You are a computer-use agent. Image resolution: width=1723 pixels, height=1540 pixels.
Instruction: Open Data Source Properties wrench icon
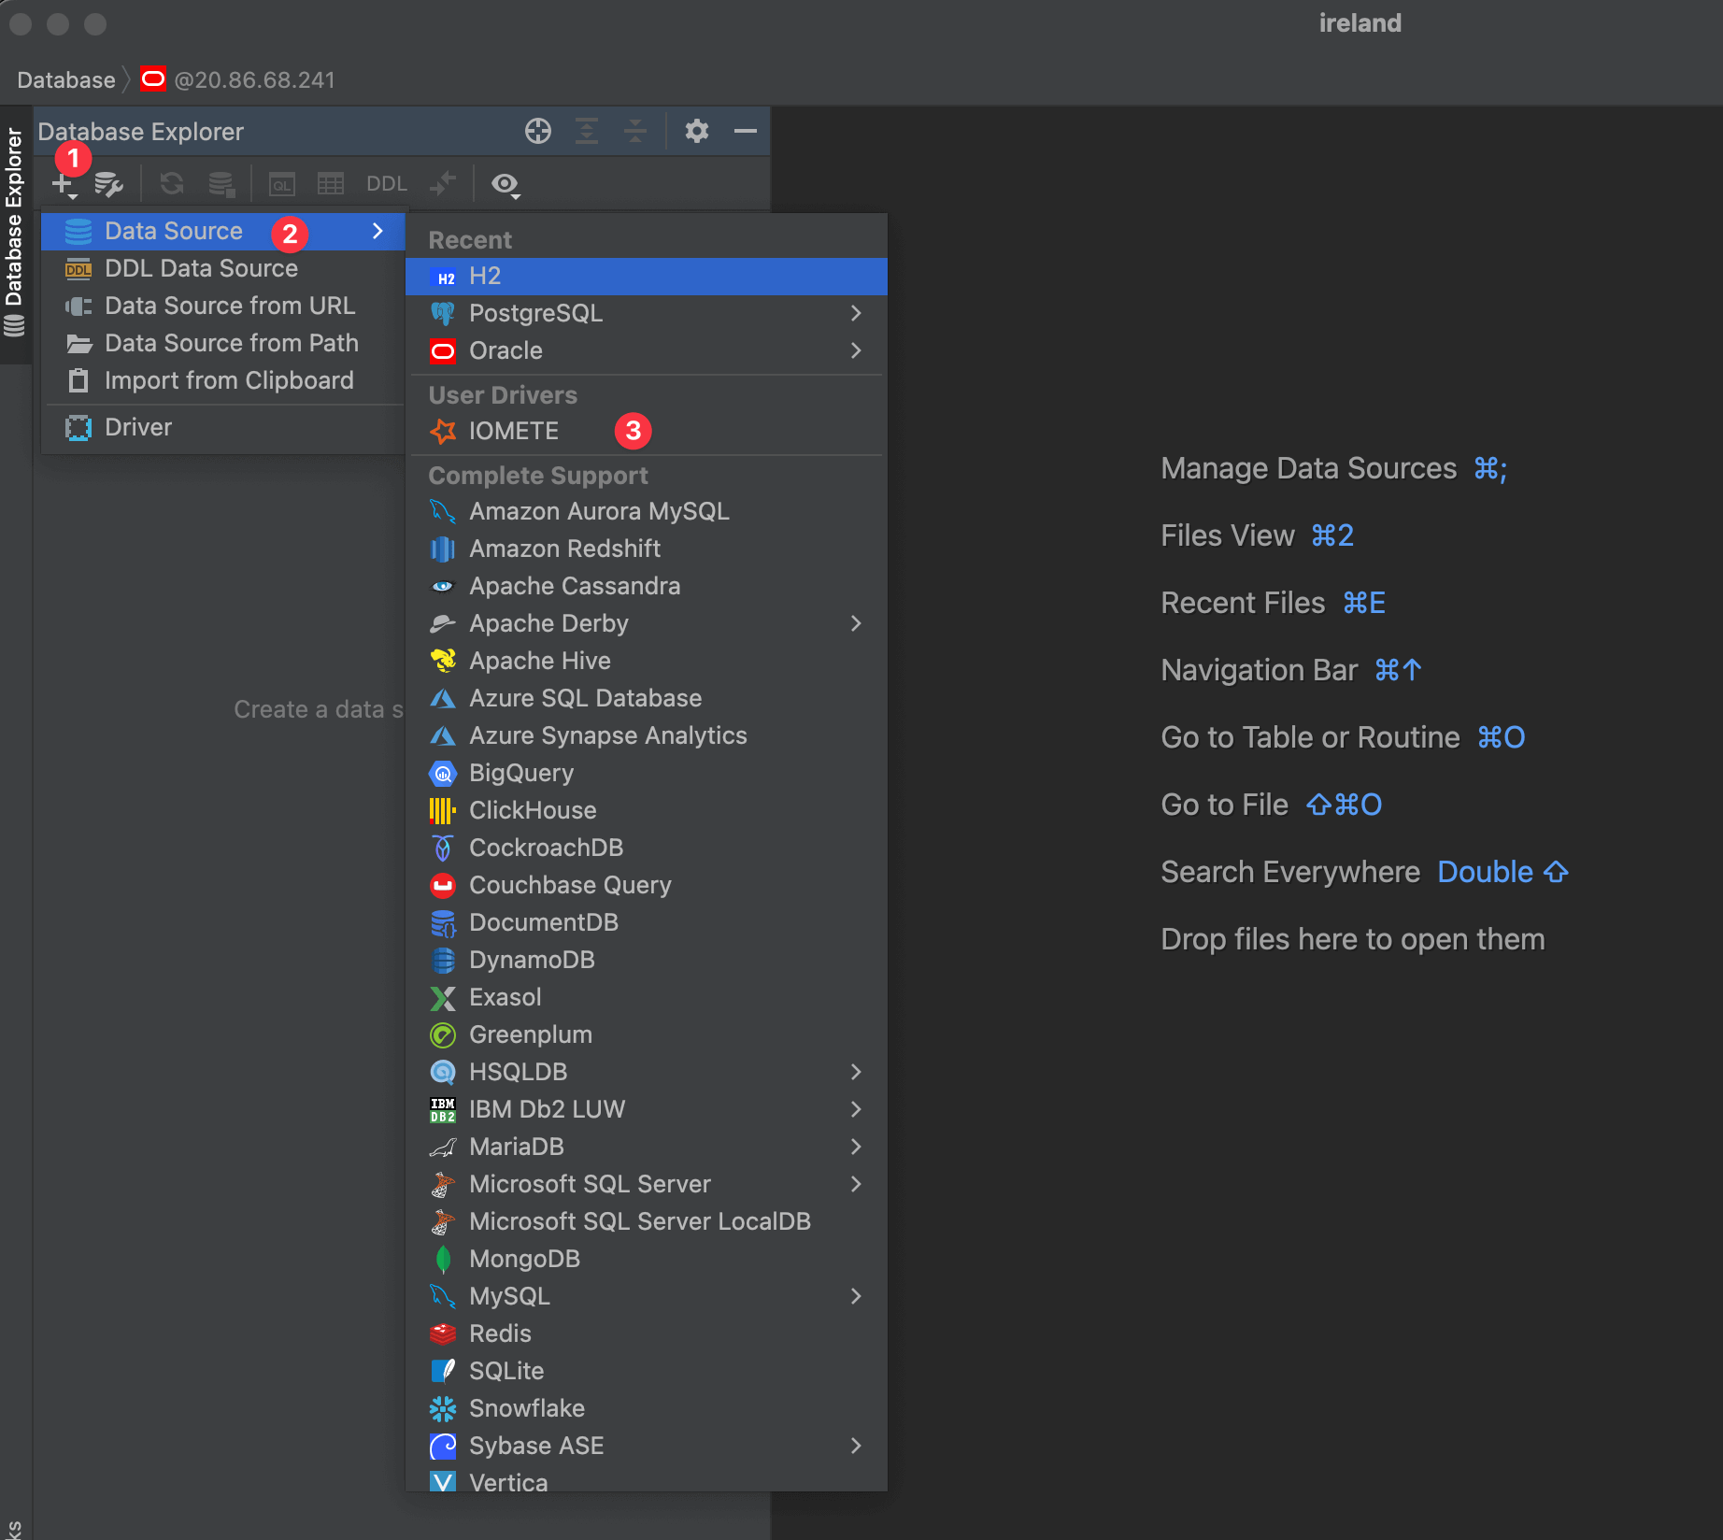(x=108, y=184)
